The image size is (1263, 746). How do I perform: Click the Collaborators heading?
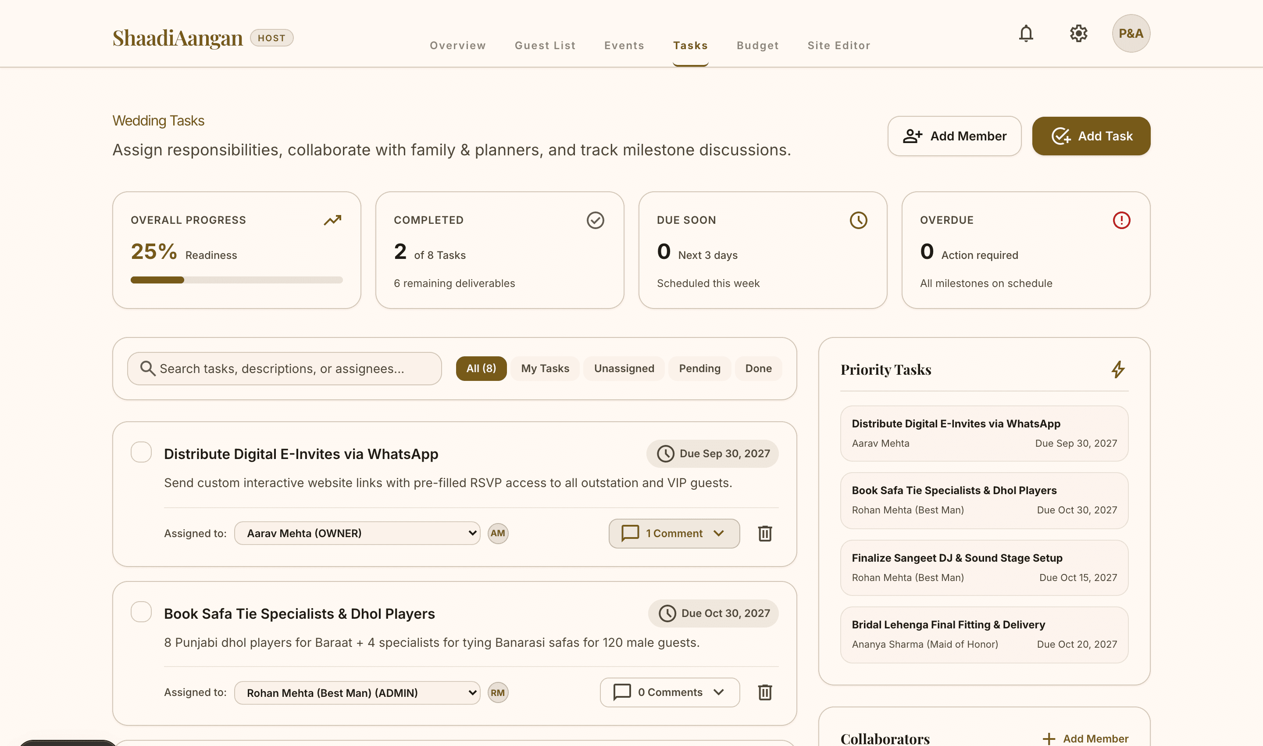click(x=885, y=739)
